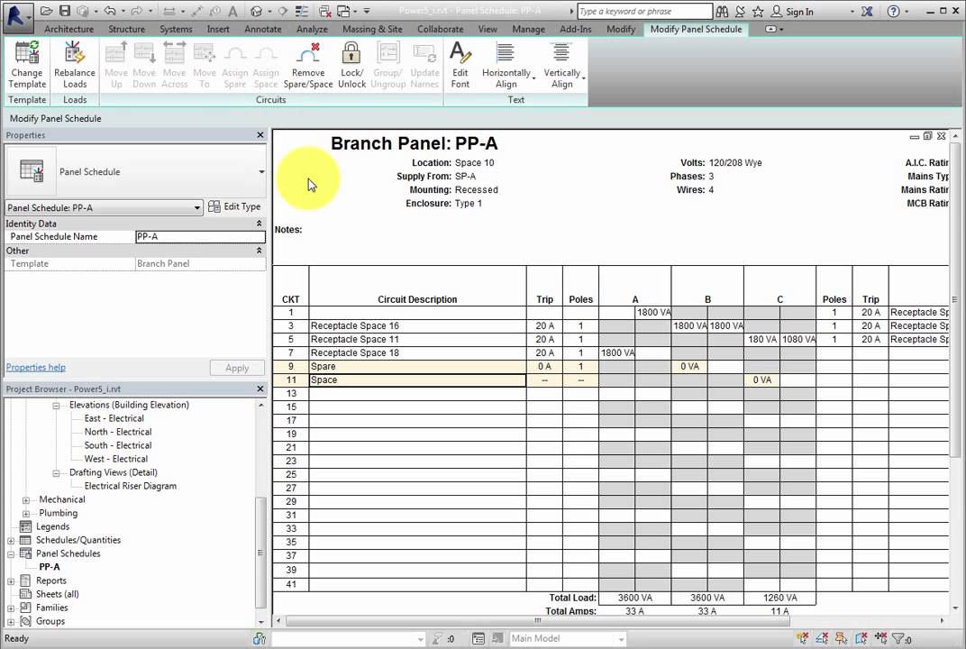
Task: Open the Architecture ribbon tab
Action: (69, 29)
